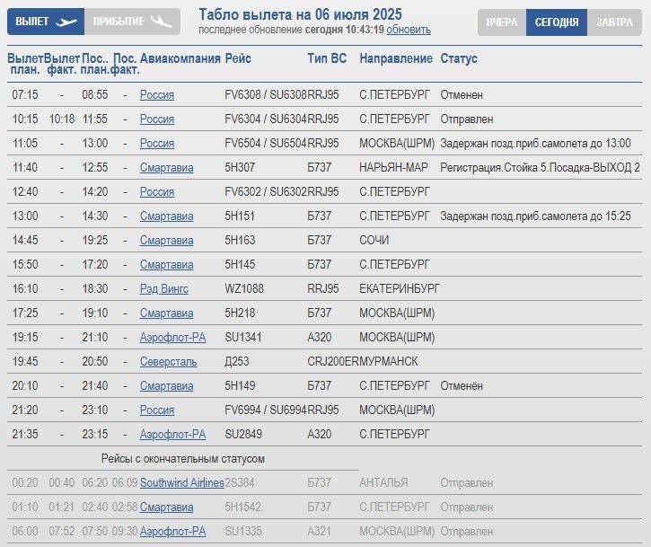651x547 pixels.
Task: Click the departing plane icon in Вылет tab
Action: 66,22
